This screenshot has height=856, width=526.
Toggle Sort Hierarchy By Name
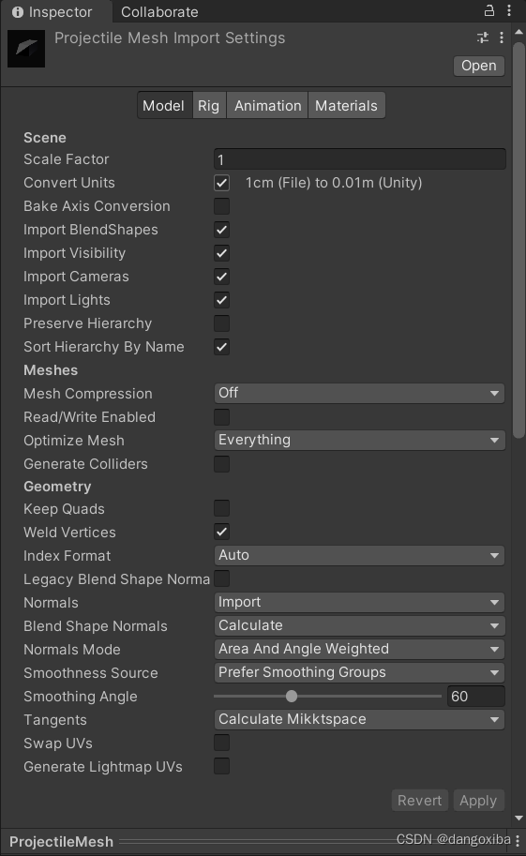point(222,347)
